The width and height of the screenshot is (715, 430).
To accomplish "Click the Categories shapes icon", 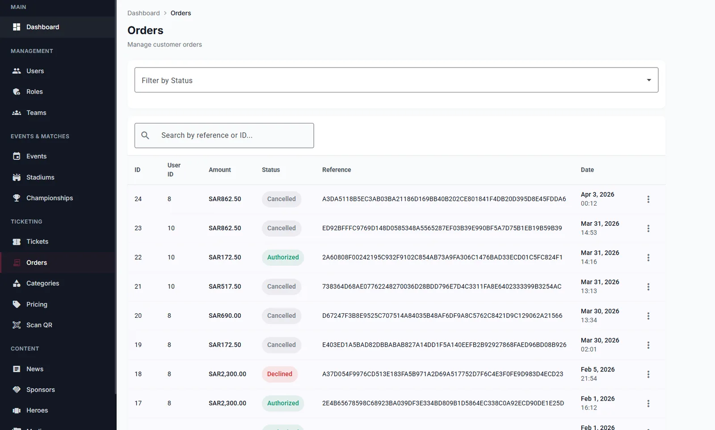I will (17, 283).
